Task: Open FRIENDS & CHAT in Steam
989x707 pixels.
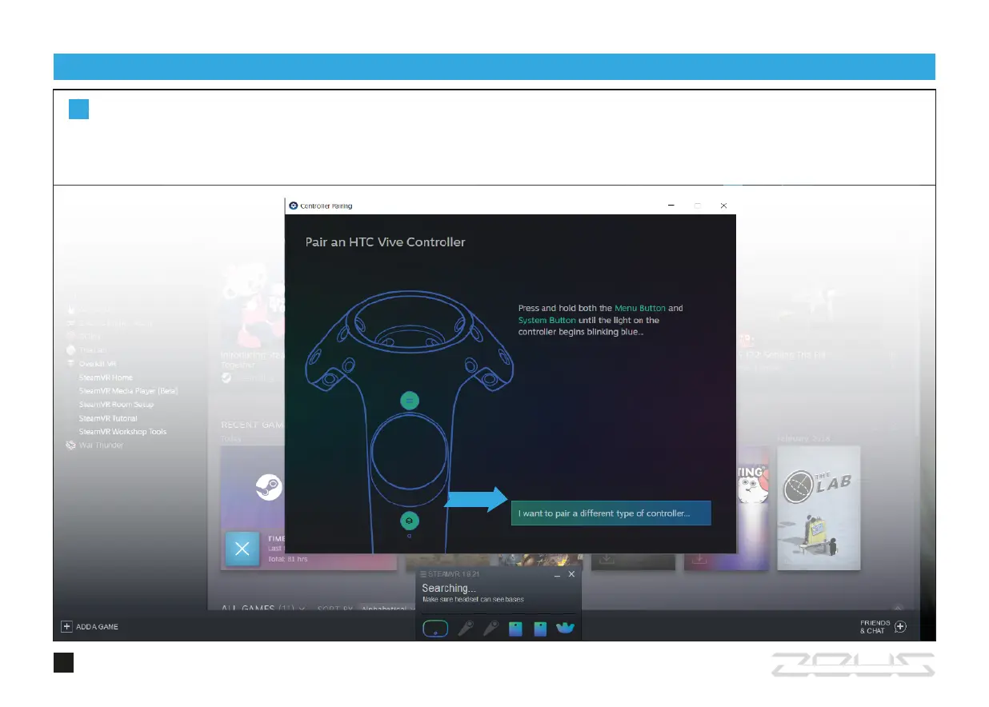Action: [883, 627]
